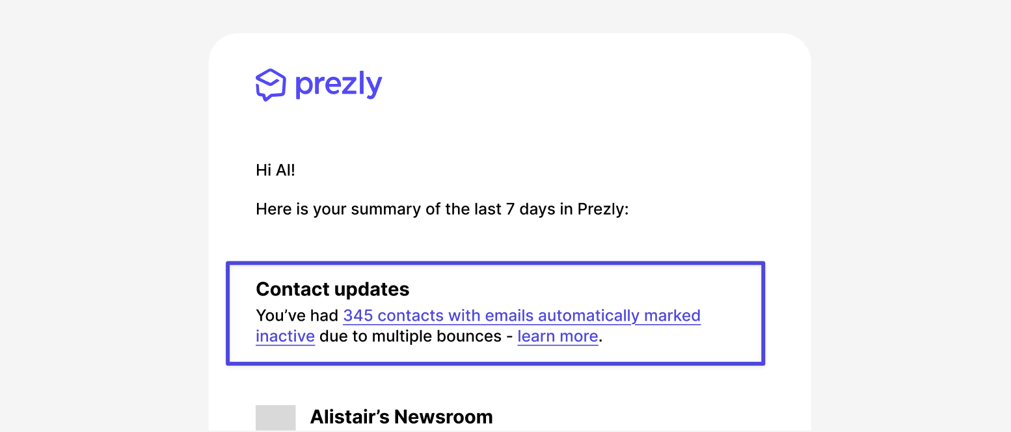This screenshot has width=1011, height=432.
Task: Select the "Alistair's Newsroom" heading
Action: 401,416
